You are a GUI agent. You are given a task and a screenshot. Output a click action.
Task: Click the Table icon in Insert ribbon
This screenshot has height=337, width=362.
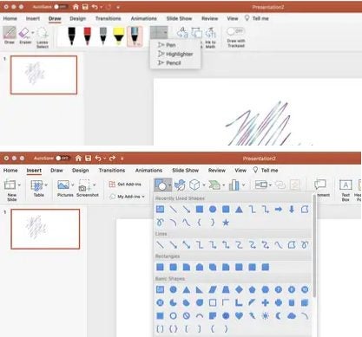click(x=36, y=185)
